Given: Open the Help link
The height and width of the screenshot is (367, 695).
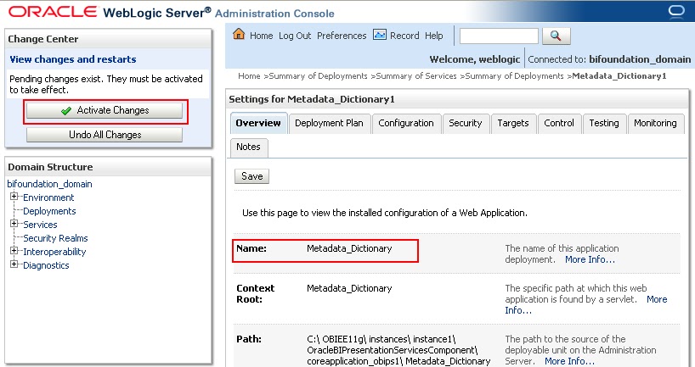Looking at the screenshot, I should [x=434, y=36].
